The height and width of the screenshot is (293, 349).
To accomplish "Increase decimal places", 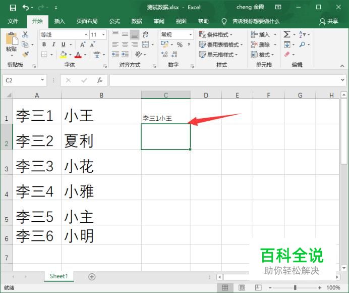I will pyautogui.click(x=164, y=55).
